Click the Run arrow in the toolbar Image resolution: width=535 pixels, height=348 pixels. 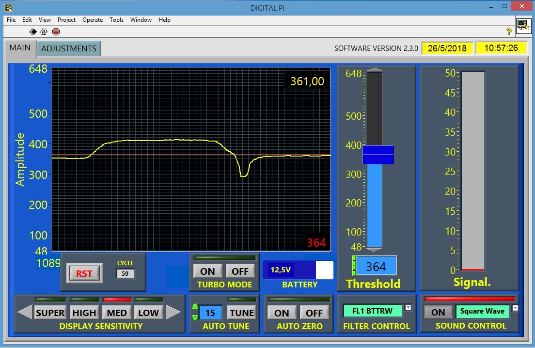[x=33, y=32]
